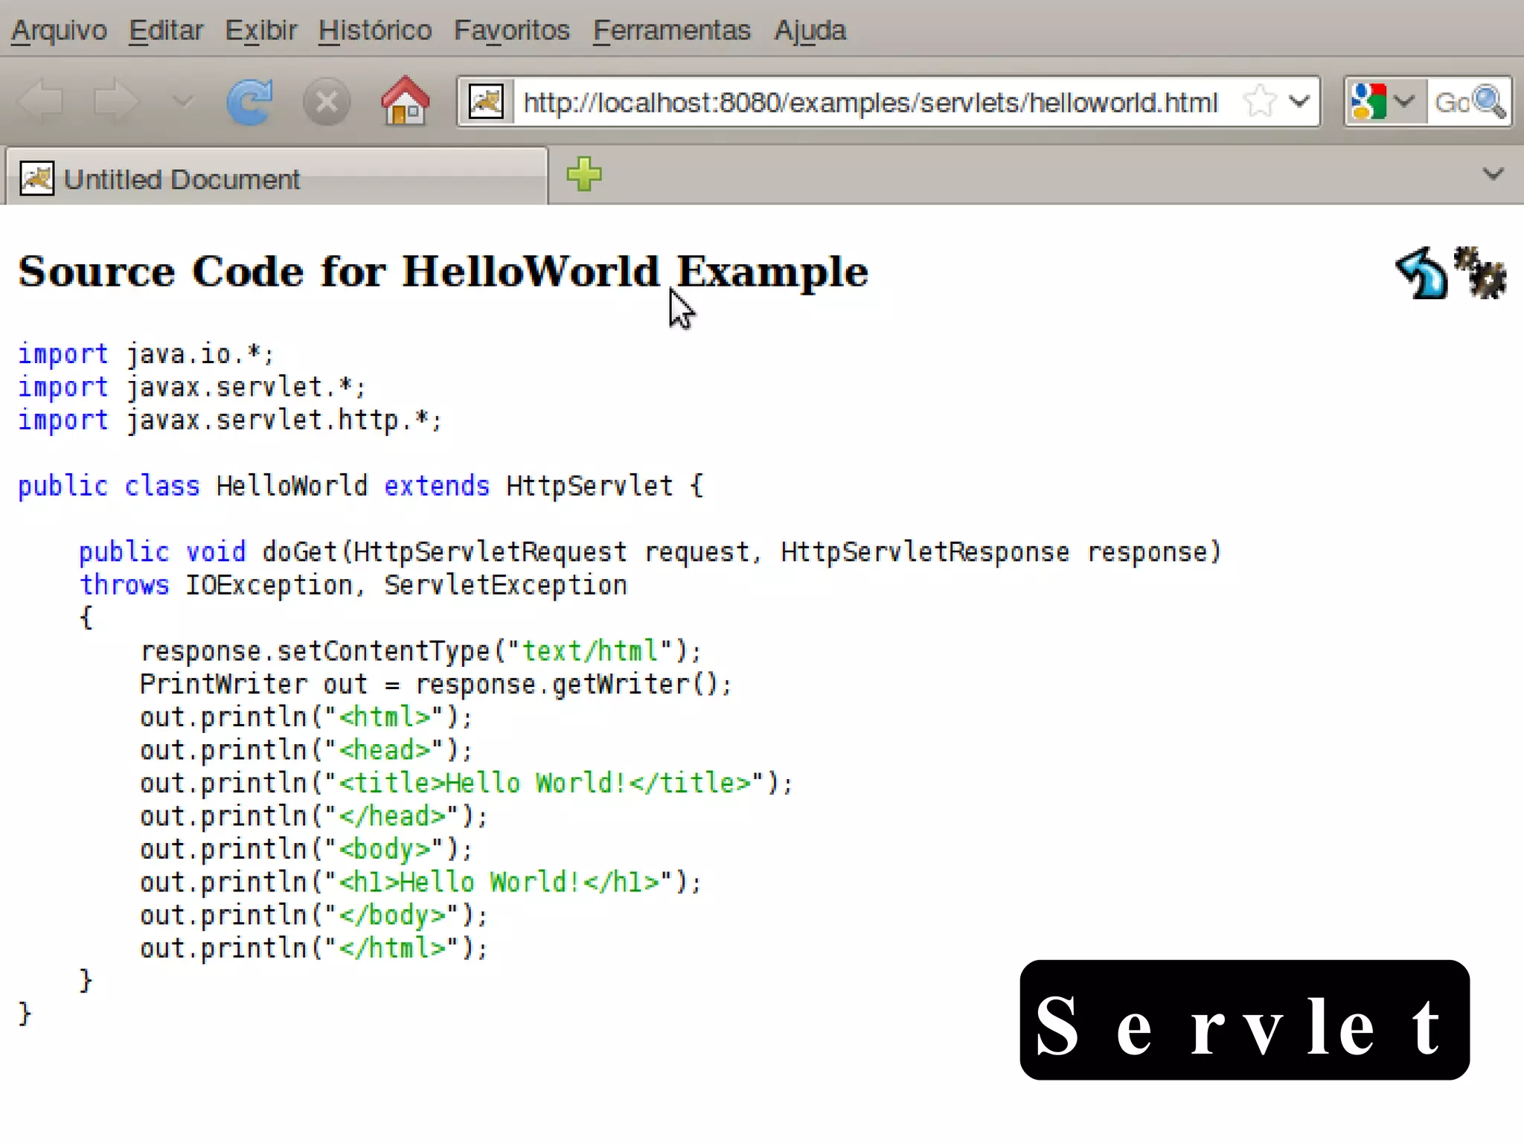Click the blue return arrow icon
Screen dimensions: 1524x1143
(1422, 273)
